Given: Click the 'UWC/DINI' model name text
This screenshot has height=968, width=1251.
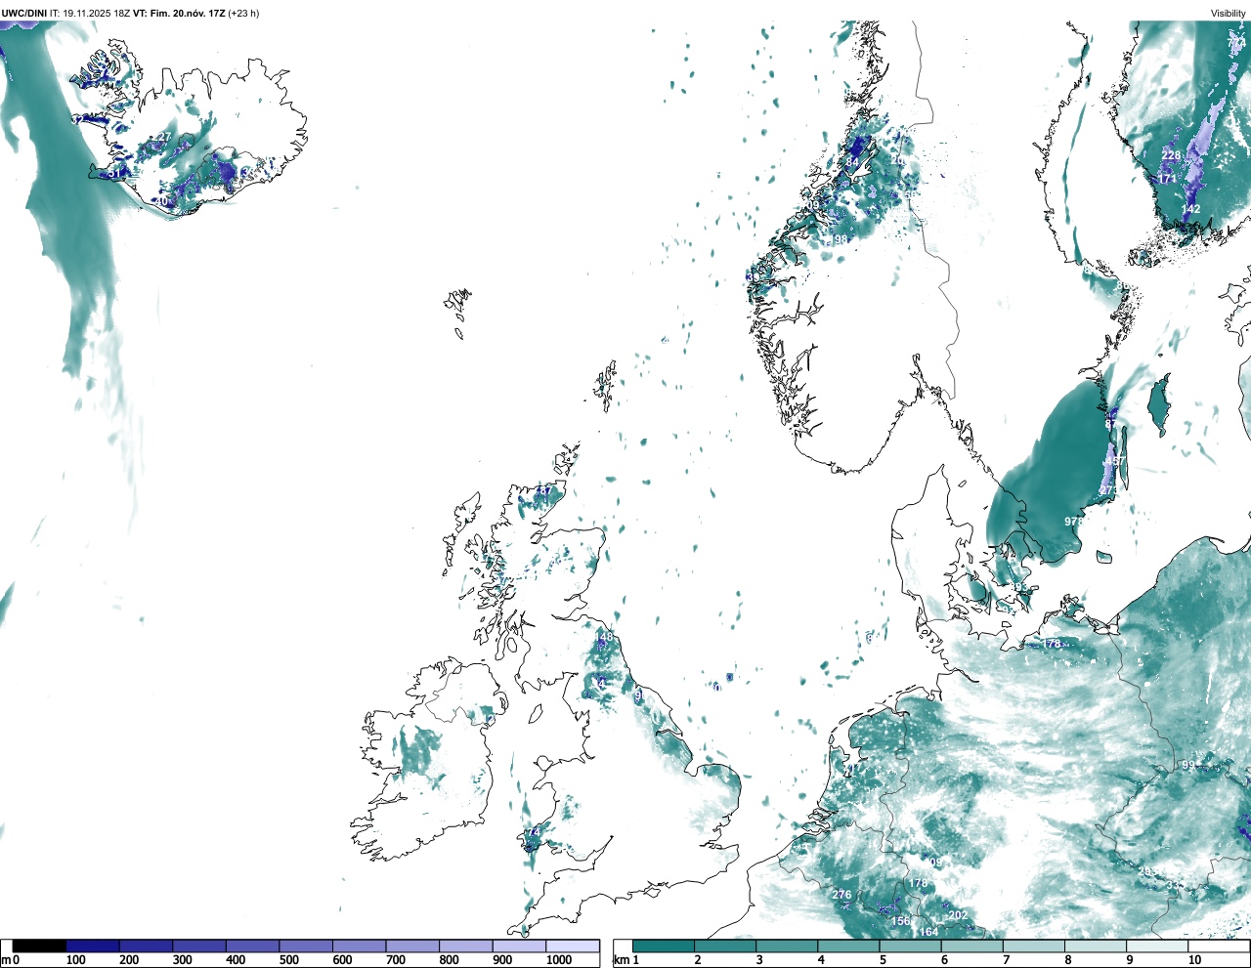Looking at the screenshot, I should pyautogui.click(x=24, y=14).
